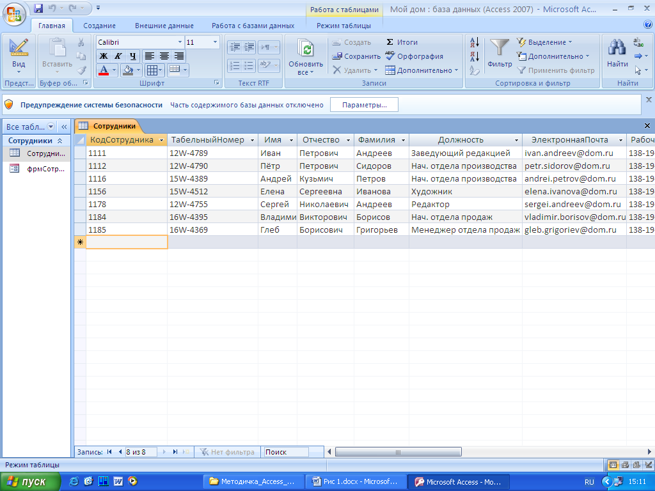Select Сотрудни... table in navigation pane
Screen dimensions: 655x491
click(x=36, y=153)
